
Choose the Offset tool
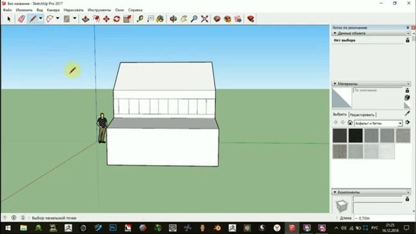(96, 19)
